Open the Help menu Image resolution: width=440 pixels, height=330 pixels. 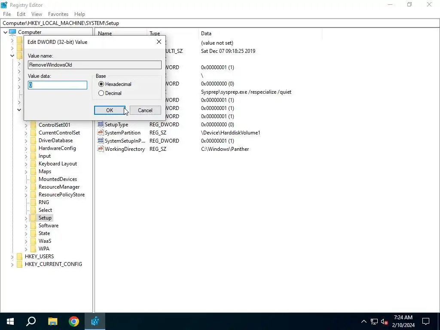[x=79, y=14]
